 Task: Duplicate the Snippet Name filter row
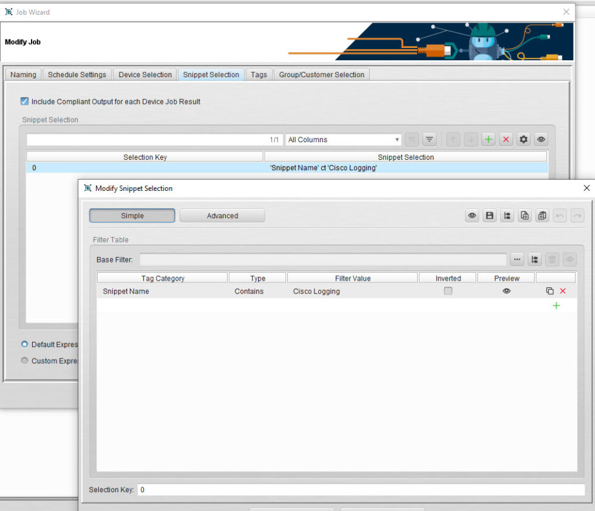549,291
